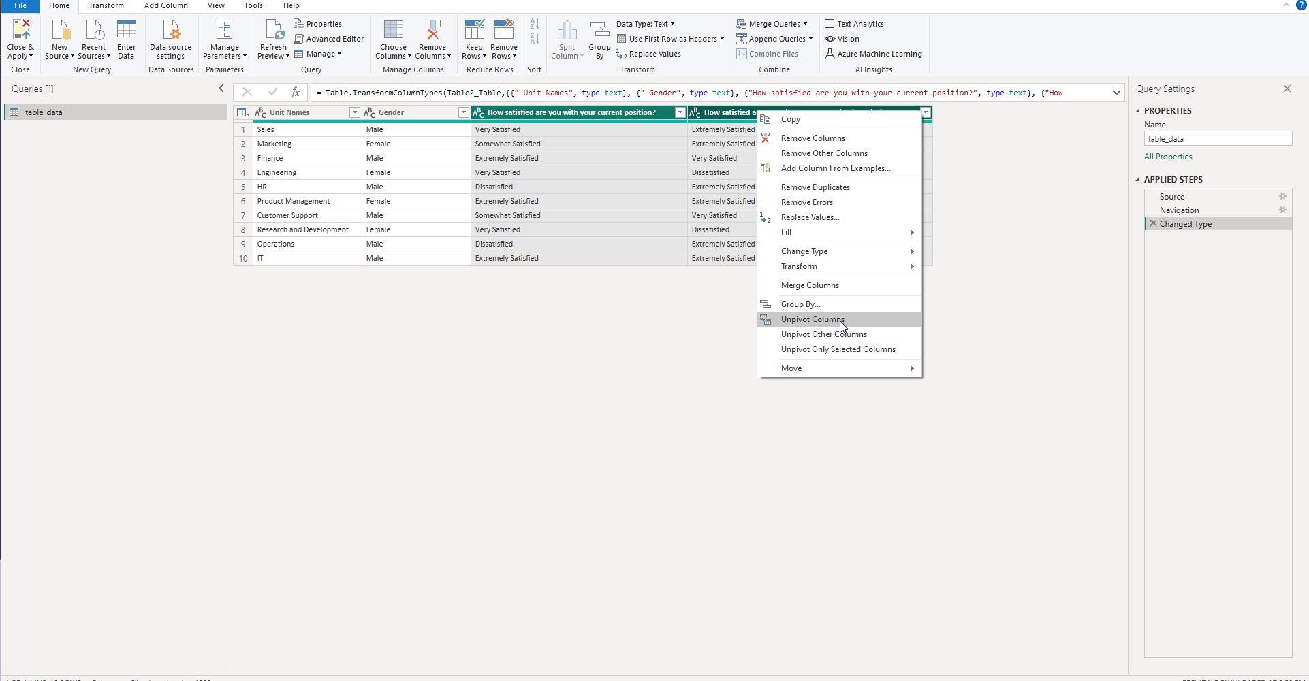Open the File menu
Image resolution: width=1309 pixels, height=681 pixels.
click(20, 5)
